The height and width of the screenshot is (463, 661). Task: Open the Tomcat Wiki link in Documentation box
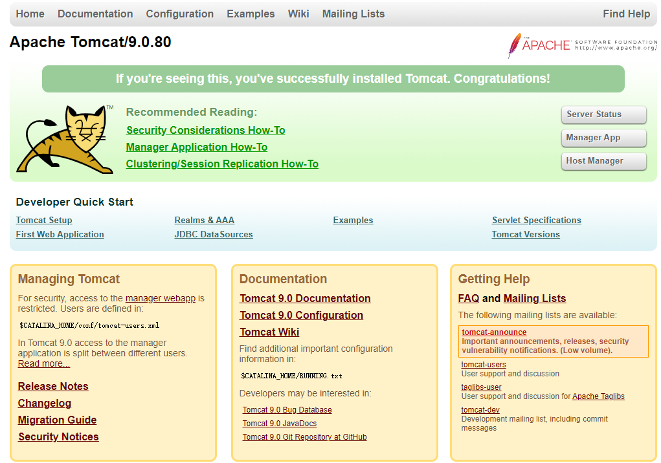269,332
